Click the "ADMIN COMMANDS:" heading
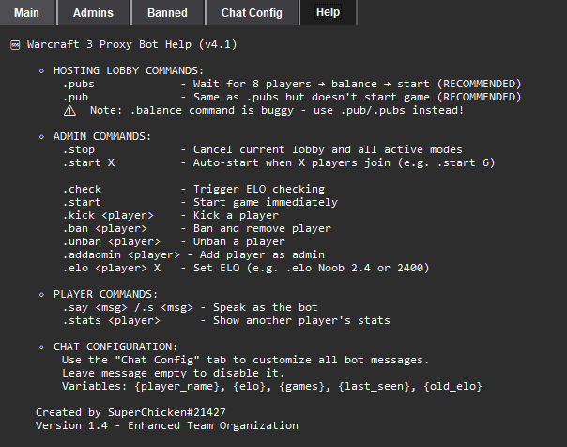567x447 pixels. click(102, 136)
